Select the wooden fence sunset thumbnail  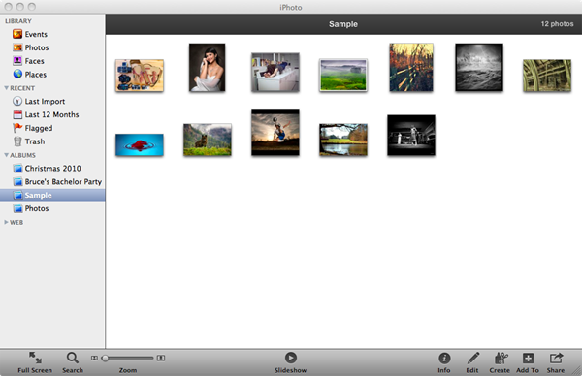(411, 67)
